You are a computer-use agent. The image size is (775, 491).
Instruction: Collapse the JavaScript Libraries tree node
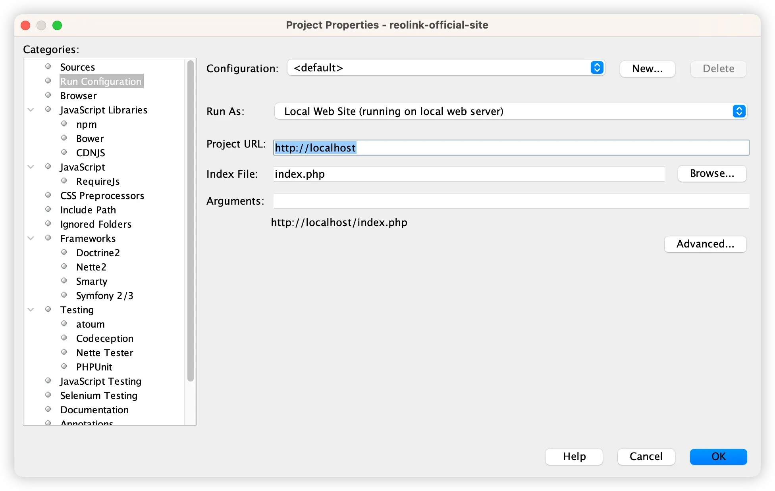[x=31, y=110]
